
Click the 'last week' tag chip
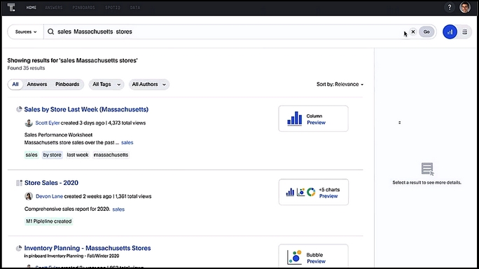click(78, 155)
